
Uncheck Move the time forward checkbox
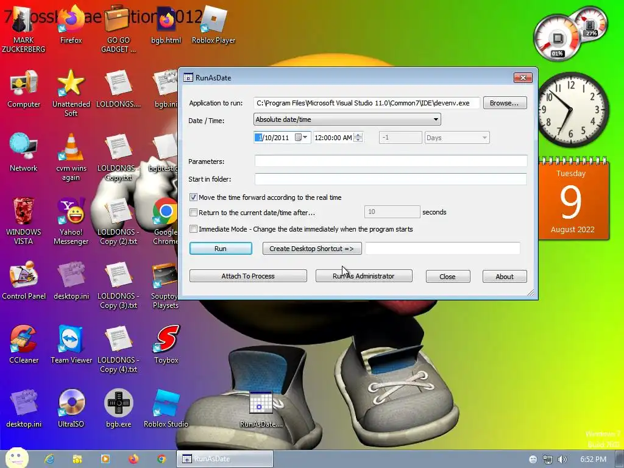click(x=193, y=197)
